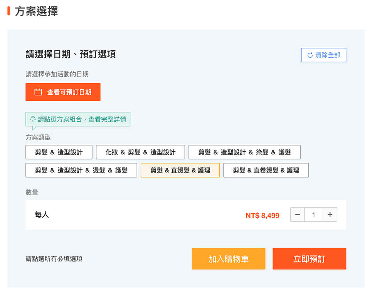
Task: Add to cart with 加入購物車
Action: (229, 259)
